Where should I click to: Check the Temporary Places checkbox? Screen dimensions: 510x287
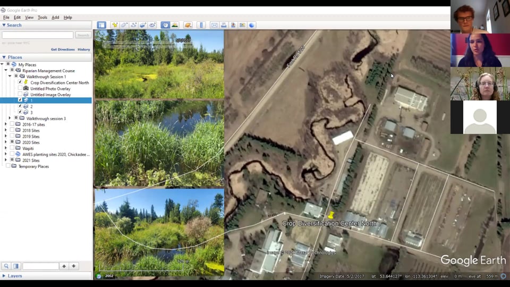[x=8, y=166]
